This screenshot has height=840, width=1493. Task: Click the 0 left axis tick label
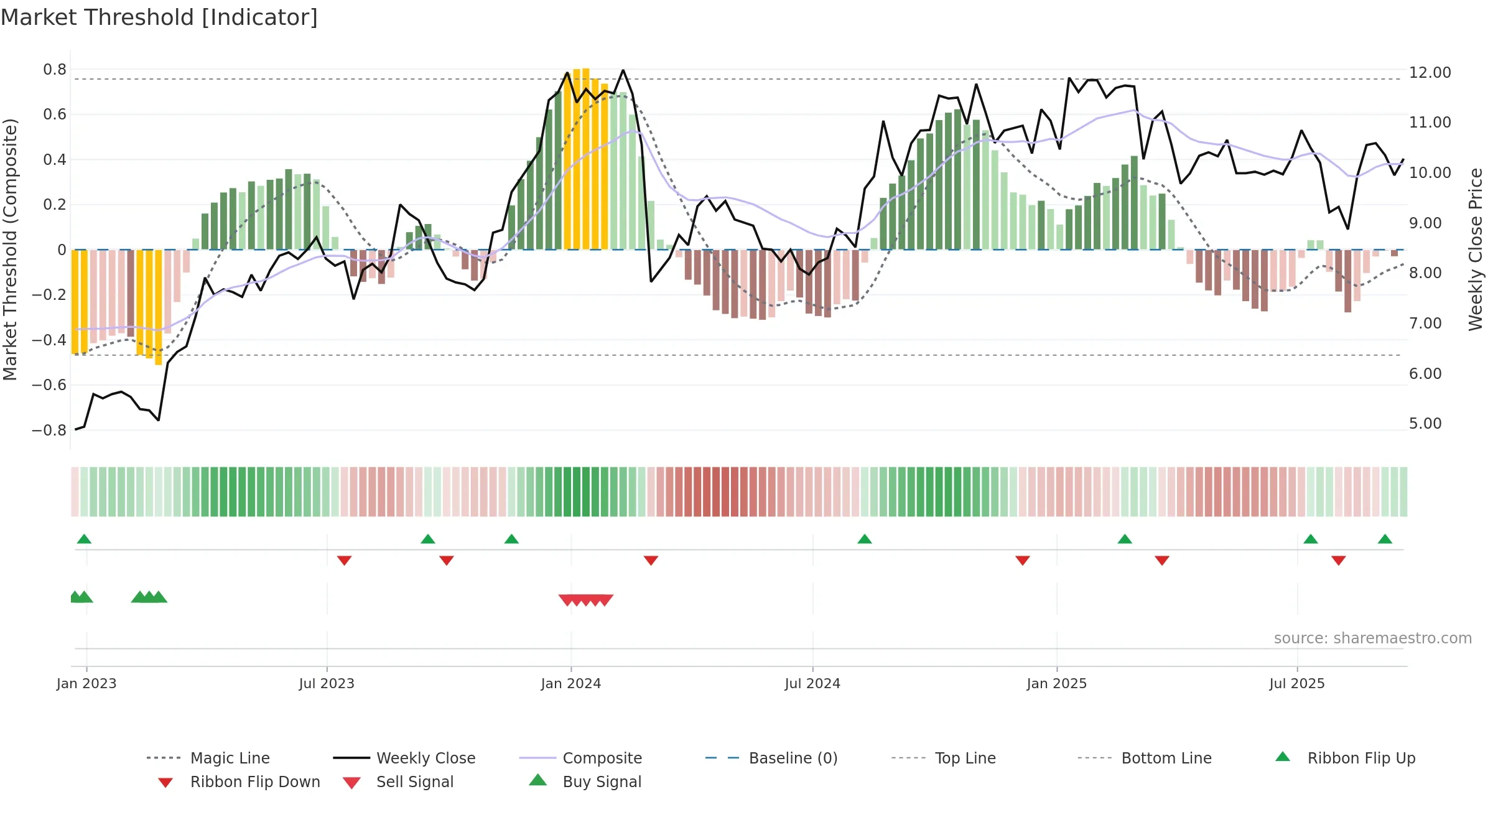coord(62,250)
